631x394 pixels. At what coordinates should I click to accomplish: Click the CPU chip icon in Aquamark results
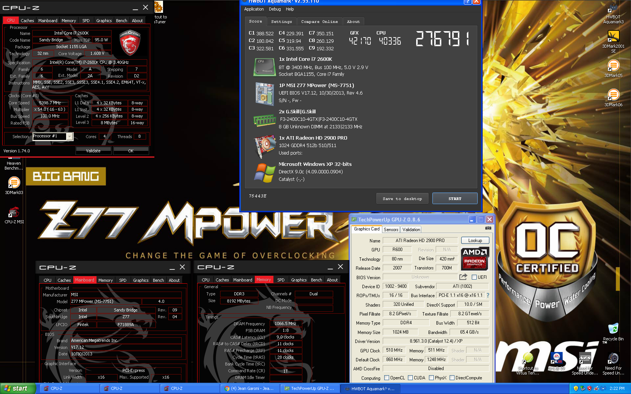click(264, 67)
